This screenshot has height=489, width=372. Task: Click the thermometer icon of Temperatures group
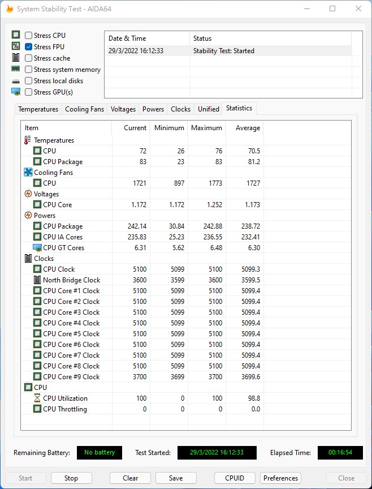point(28,140)
